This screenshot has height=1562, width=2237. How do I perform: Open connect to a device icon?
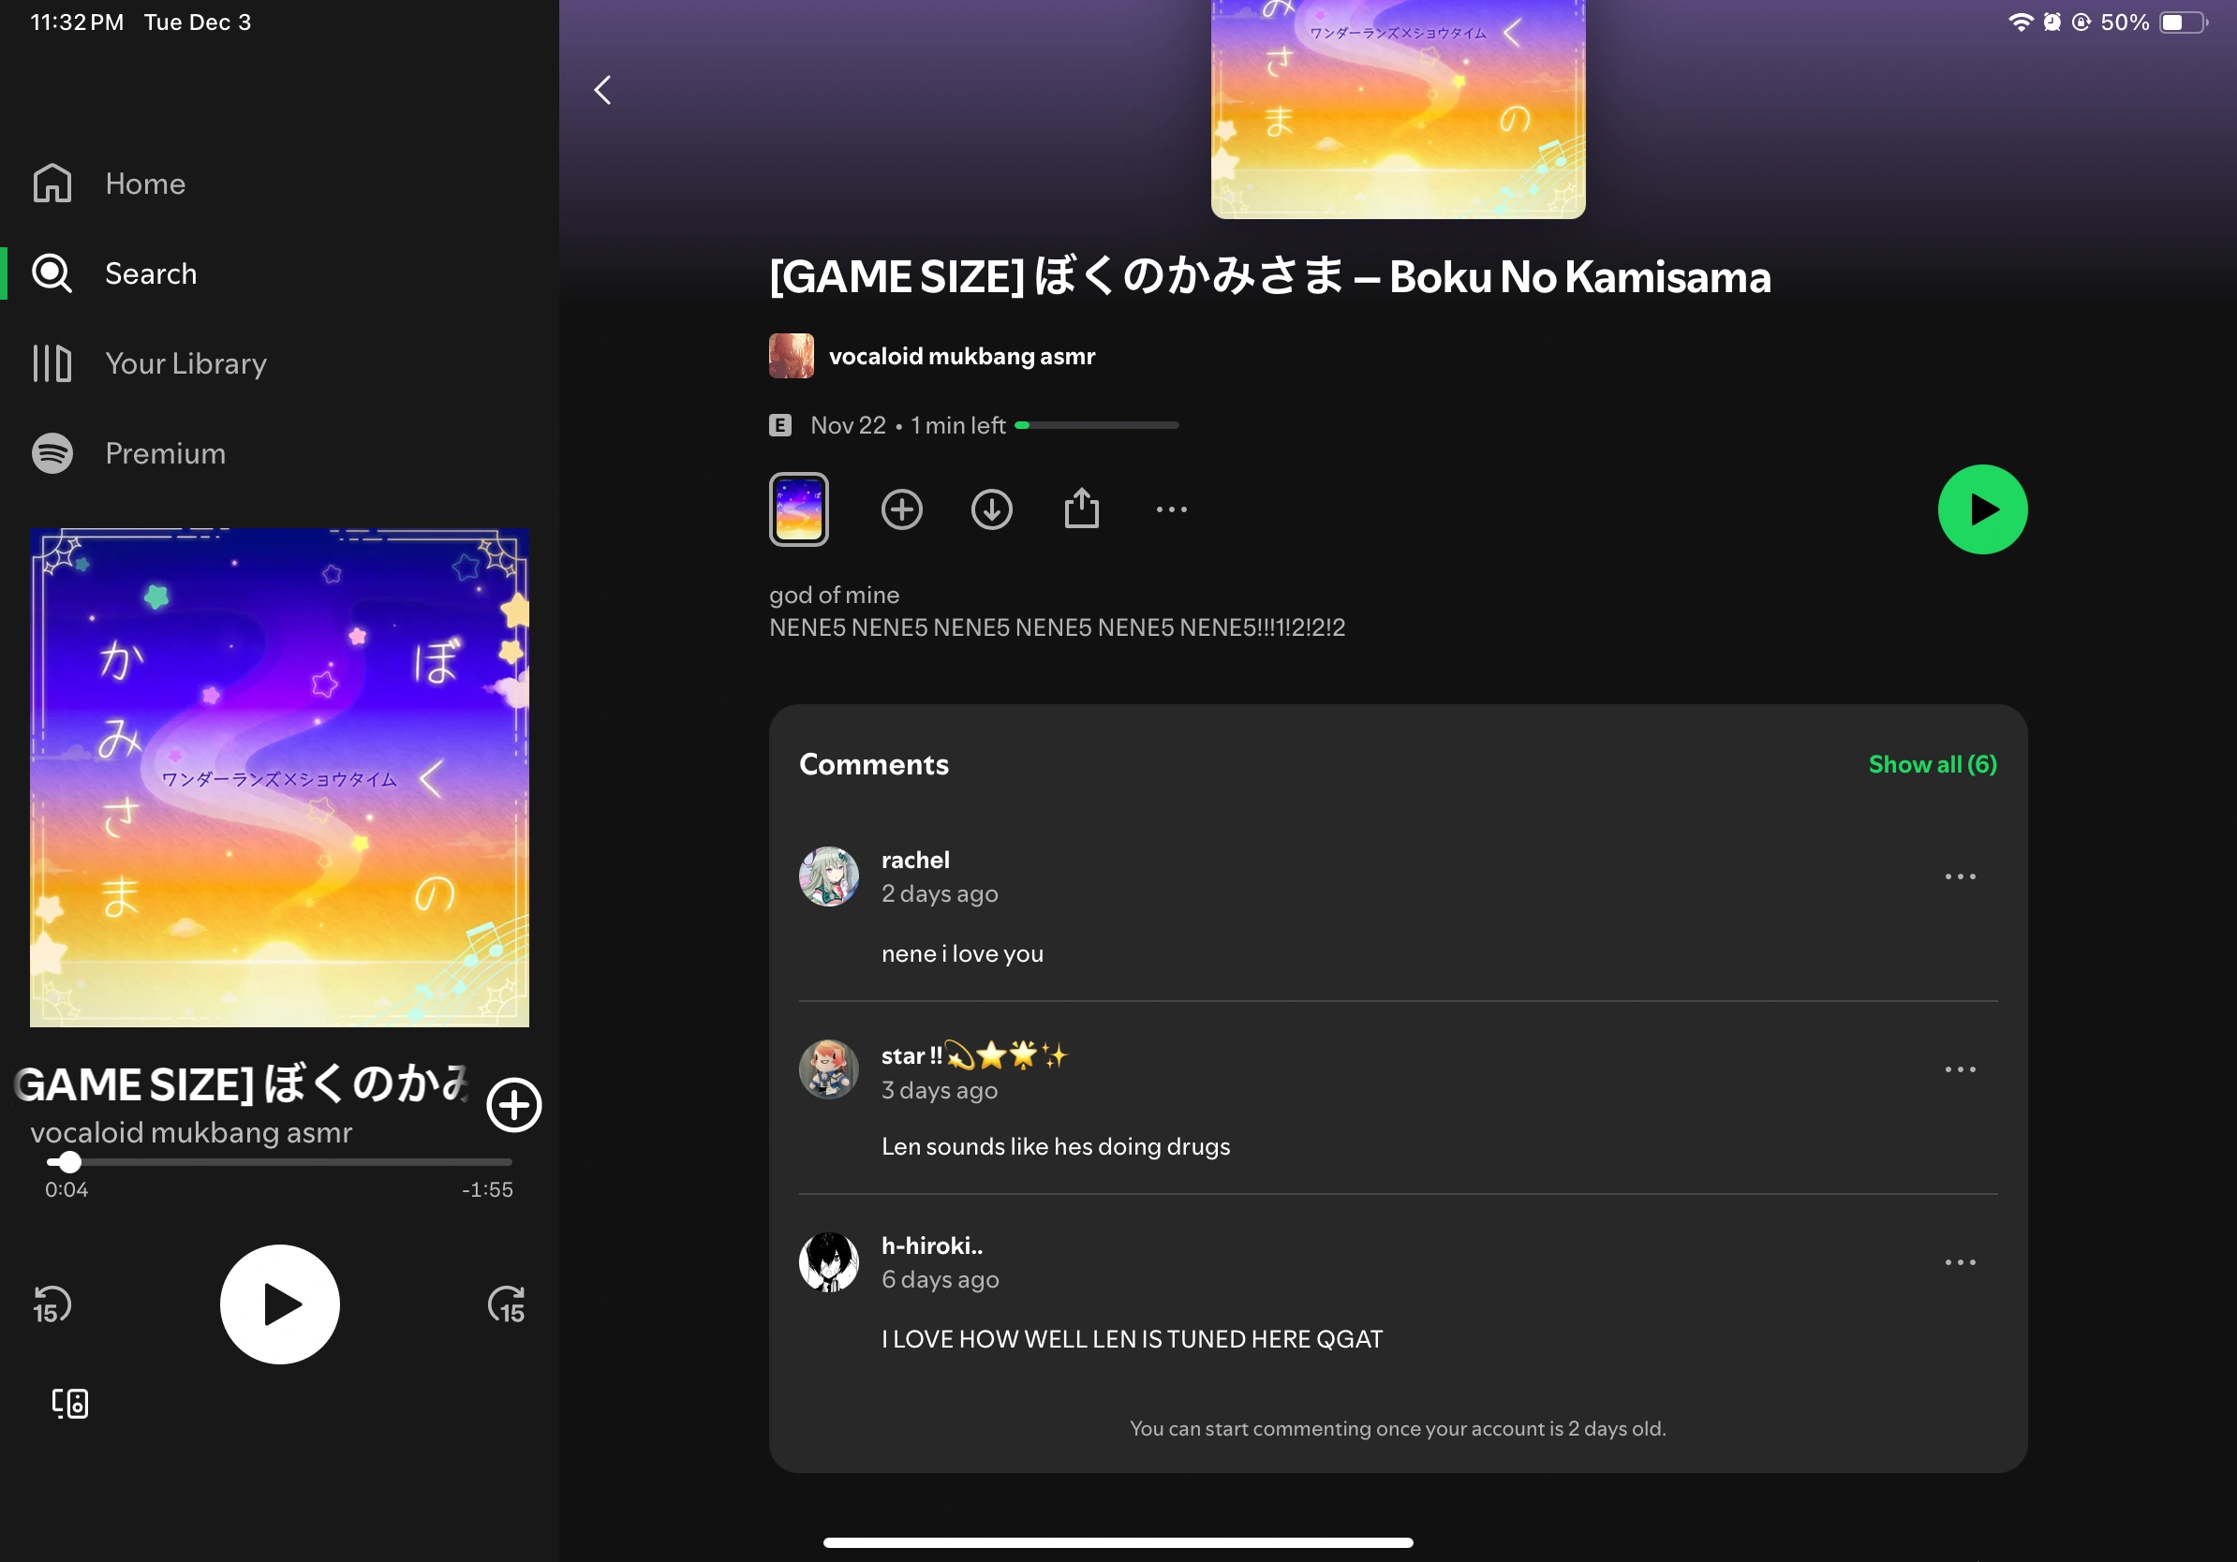tap(70, 1403)
